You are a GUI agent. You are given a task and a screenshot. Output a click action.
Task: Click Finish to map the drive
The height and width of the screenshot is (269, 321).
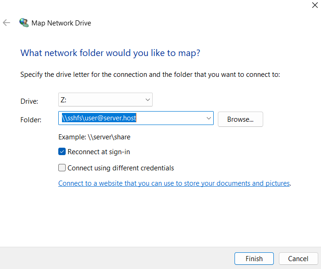click(254, 258)
